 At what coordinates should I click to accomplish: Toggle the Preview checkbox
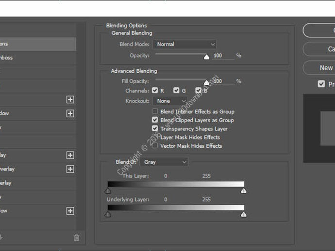(x=321, y=84)
